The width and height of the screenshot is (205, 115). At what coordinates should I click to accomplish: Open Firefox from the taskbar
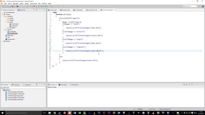114,113
